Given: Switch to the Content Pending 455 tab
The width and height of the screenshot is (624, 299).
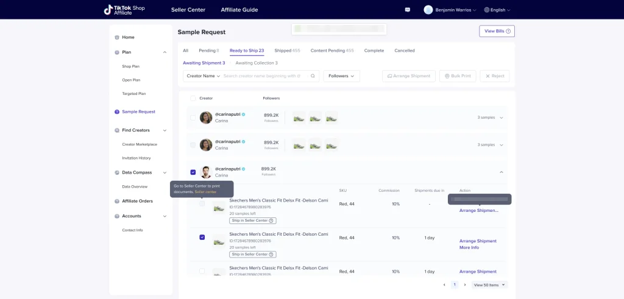Looking at the screenshot, I should [332, 51].
